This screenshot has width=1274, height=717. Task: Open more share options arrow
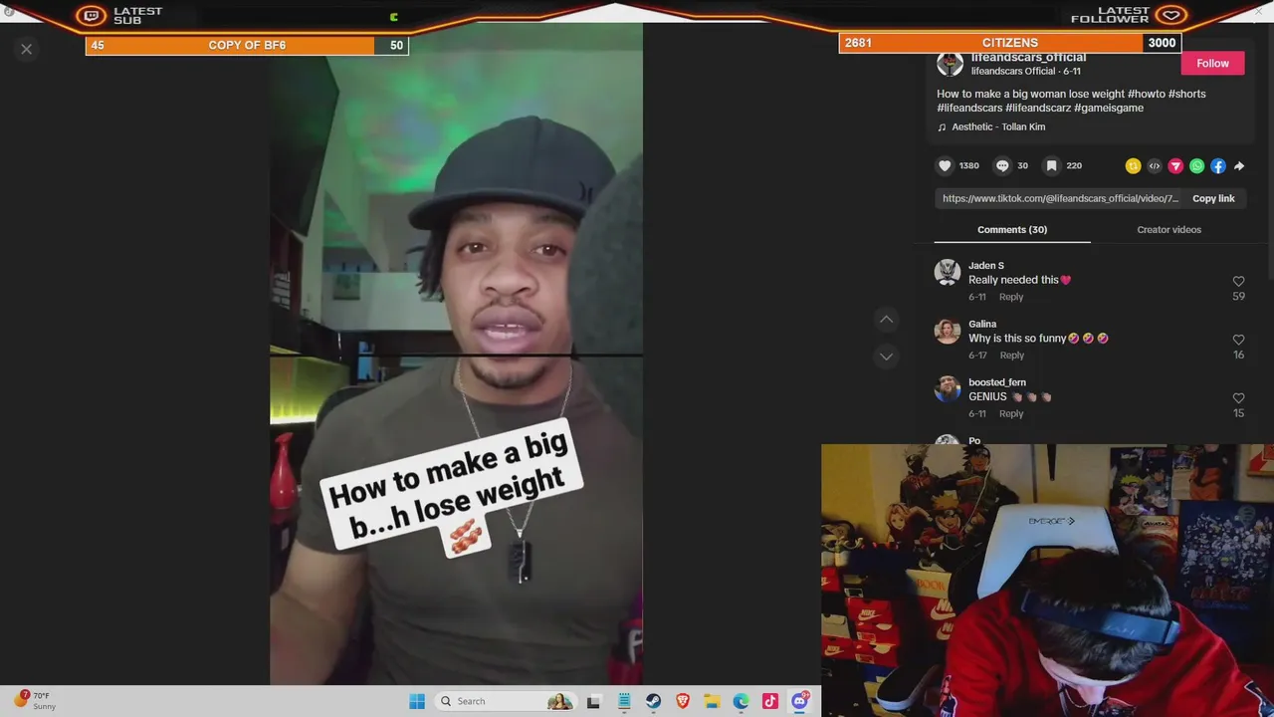click(x=1239, y=166)
